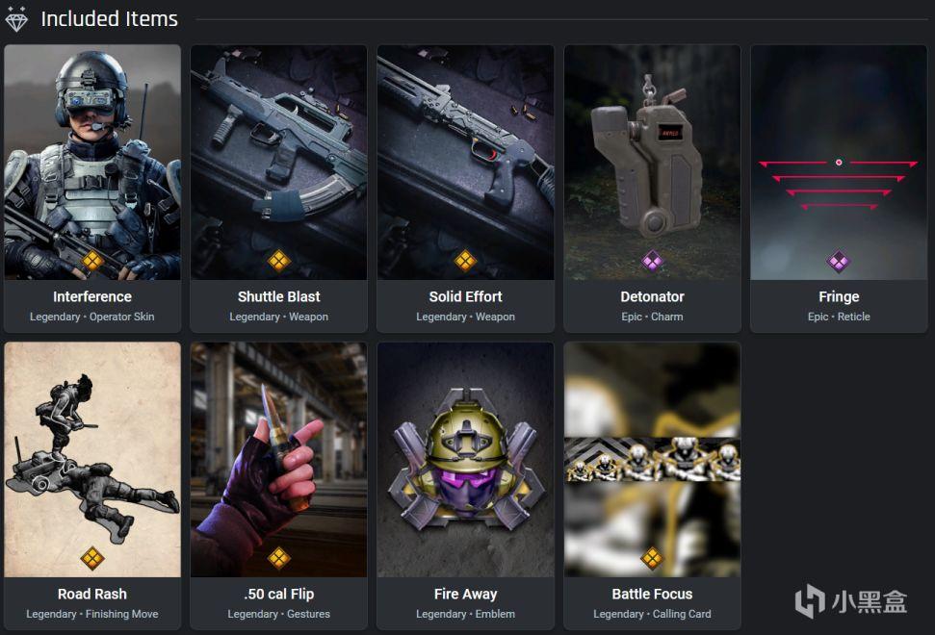Open the Solid Effort weapon image
The image size is (935, 635).
click(x=465, y=162)
